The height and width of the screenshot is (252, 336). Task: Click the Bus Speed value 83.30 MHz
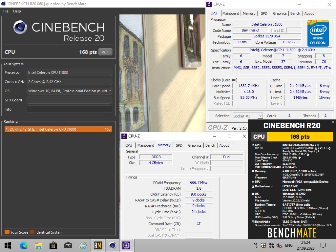click(x=249, y=97)
